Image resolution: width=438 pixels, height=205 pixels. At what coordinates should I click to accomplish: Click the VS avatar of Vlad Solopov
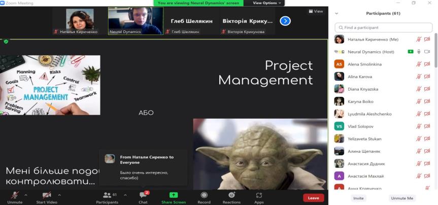coord(339,126)
